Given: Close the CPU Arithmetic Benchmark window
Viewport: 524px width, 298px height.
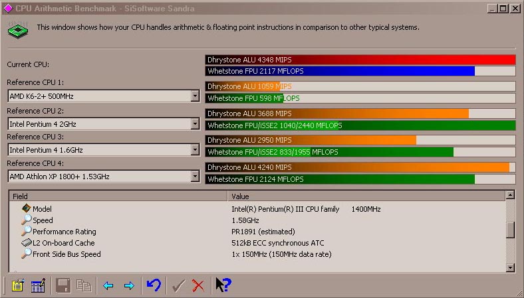Looking at the screenshot, I should (x=515, y=9).
